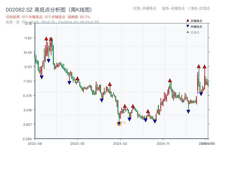The image size is (231, 173).
Task: Click the red 识别结果 summary line
Action: click(x=48, y=17)
